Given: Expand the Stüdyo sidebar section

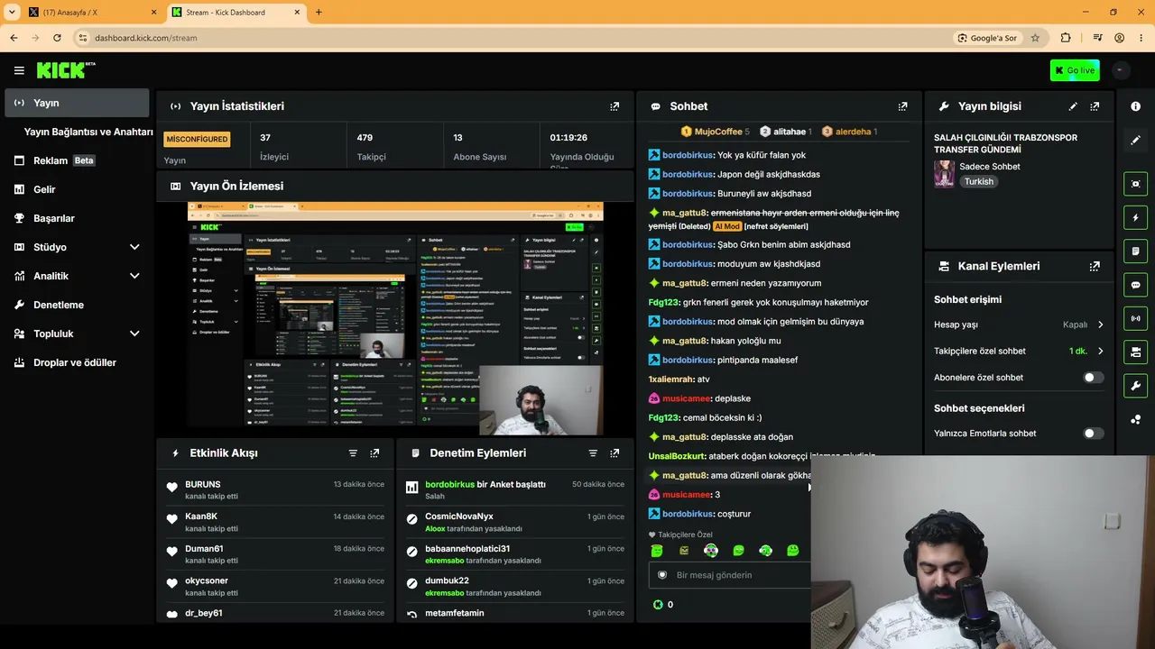Looking at the screenshot, I should (x=134, y=247).
